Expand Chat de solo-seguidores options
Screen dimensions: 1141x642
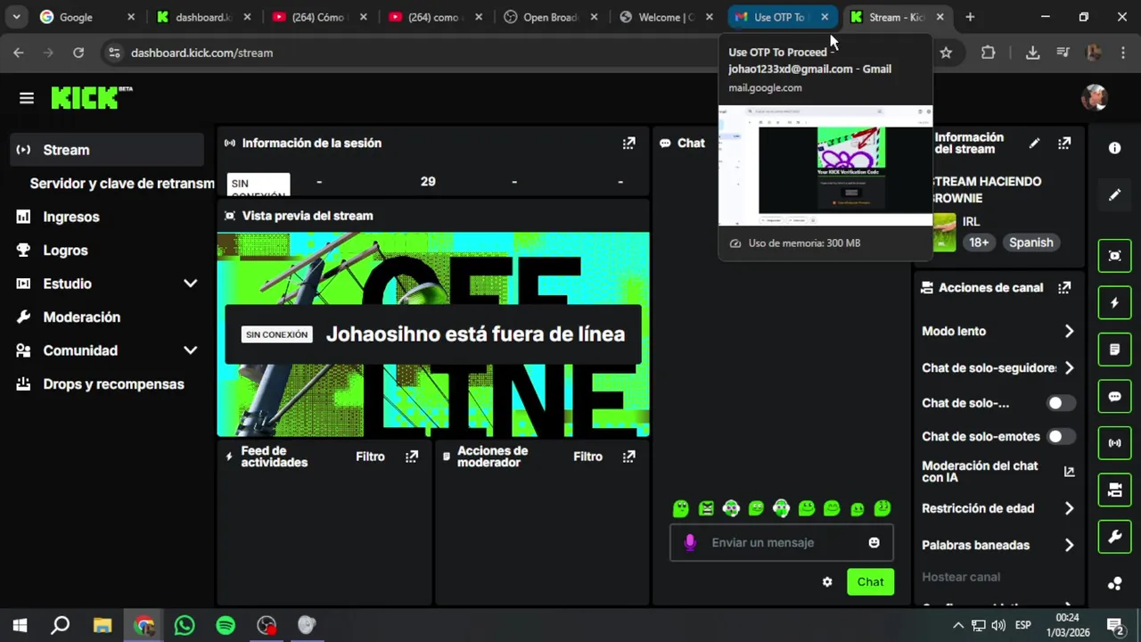click(x=1069, y=367)
